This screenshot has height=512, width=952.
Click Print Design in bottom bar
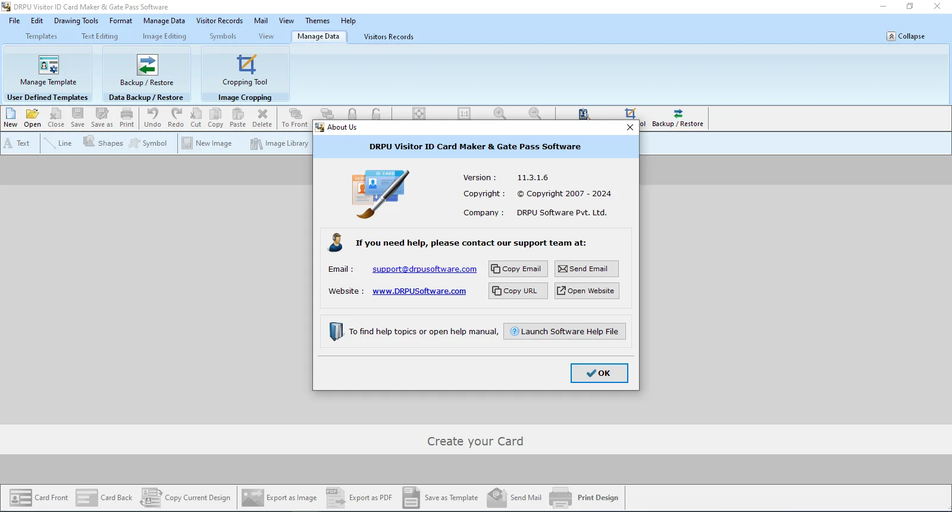584,498
